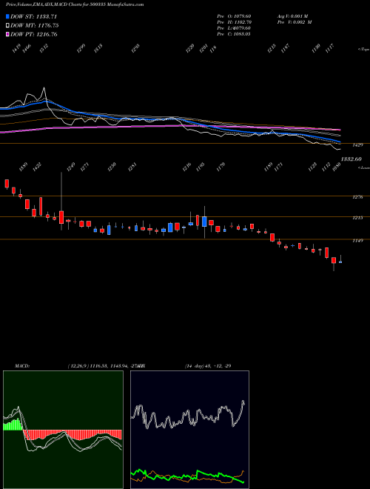The image size is (370, 489).
Task: Click the white DOW MT legend swatch
Action: point(8,26)
